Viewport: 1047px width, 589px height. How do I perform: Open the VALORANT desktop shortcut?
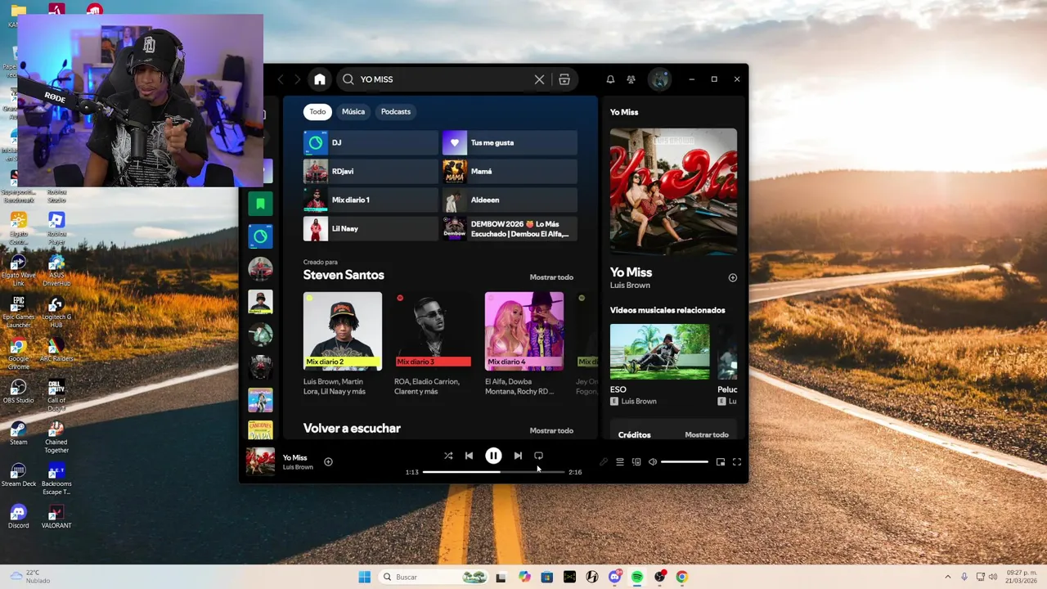click(56, 516)
